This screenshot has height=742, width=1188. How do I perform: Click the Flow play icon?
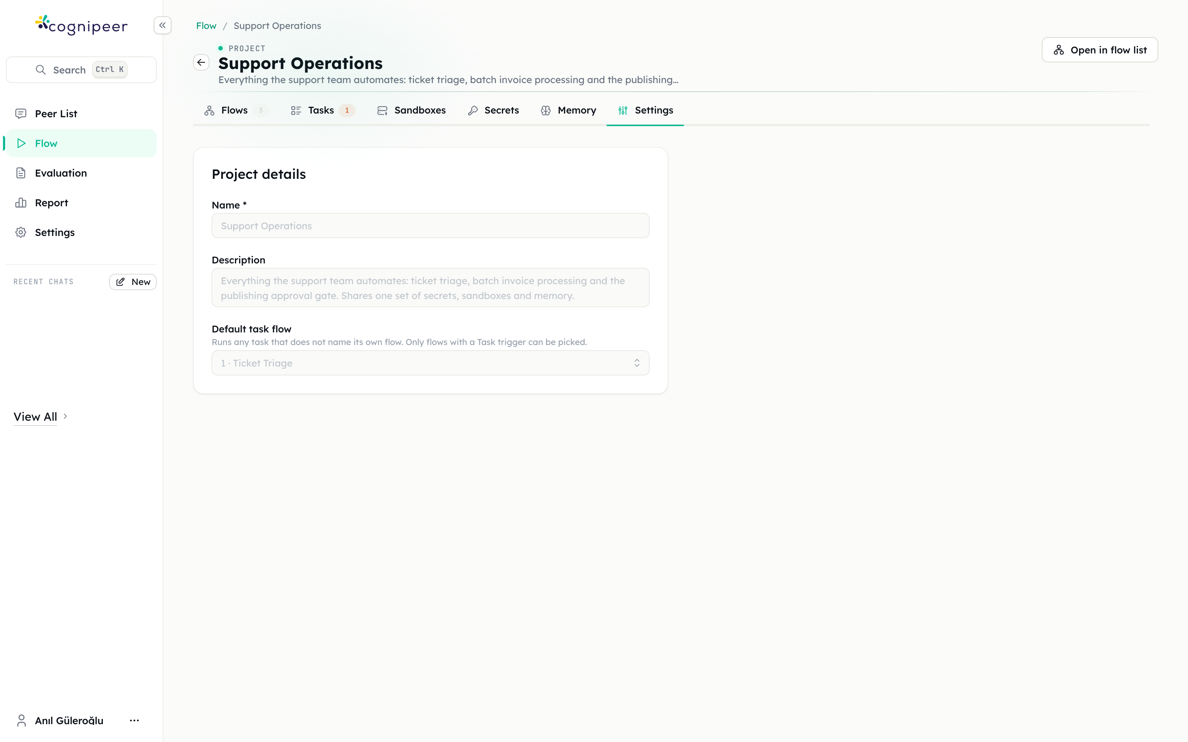[x=21, y=143]
